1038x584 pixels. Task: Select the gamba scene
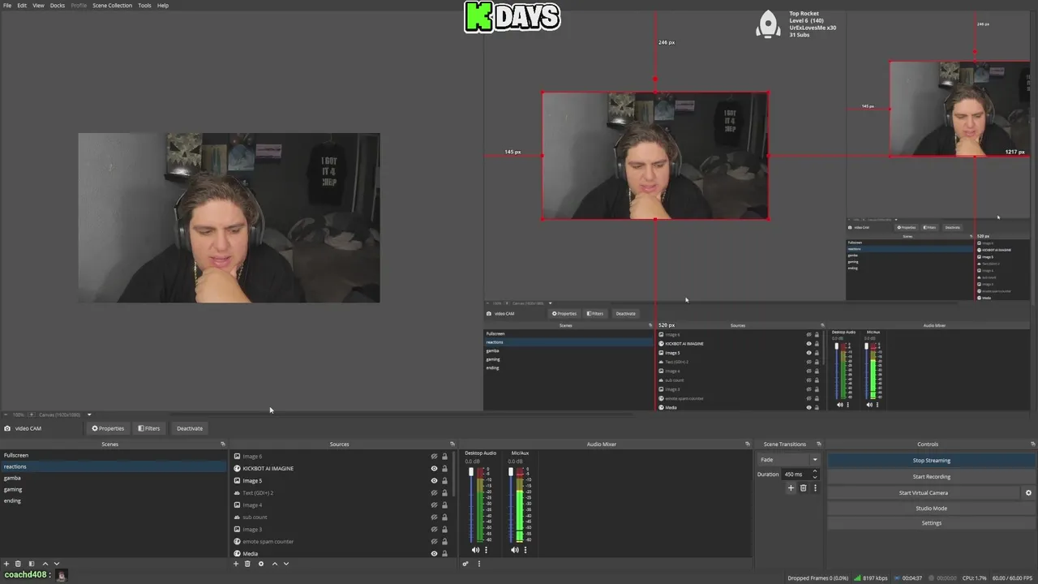click(x=114, y=478)
